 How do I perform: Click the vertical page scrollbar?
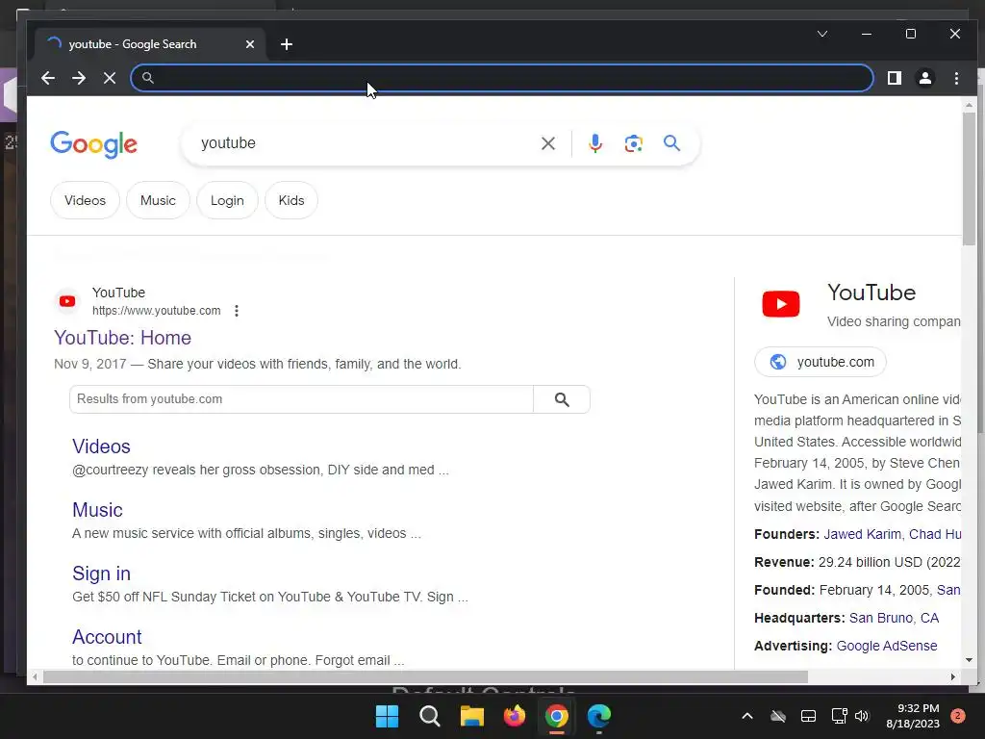coord(969,179)
